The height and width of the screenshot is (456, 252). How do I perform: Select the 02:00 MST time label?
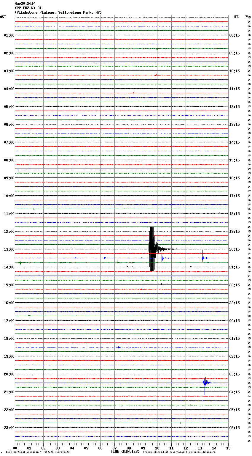click(x=9, y=53)
